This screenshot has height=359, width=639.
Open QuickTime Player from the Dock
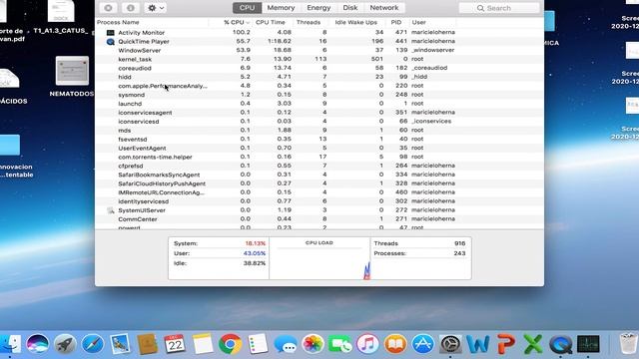tap(561, 344)
